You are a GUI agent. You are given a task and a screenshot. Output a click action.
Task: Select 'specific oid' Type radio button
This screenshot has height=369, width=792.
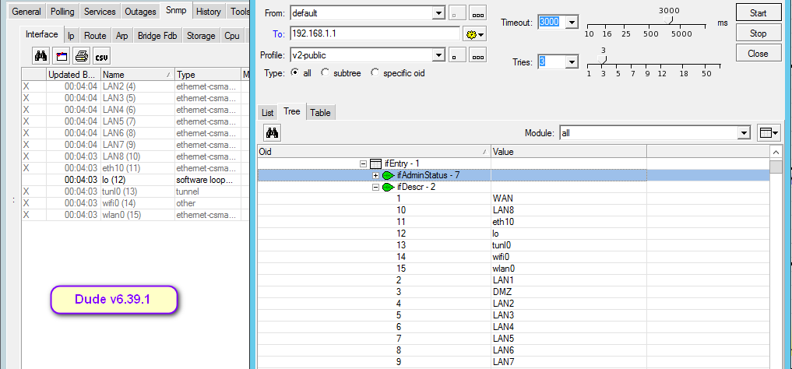click(375, 72)
